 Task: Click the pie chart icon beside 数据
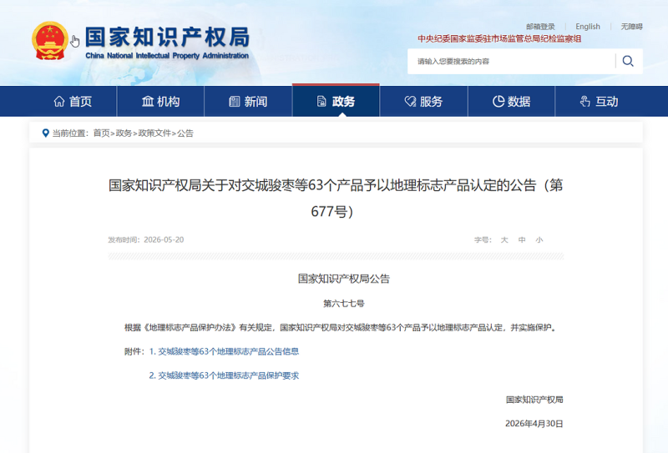tap(498, 101)
